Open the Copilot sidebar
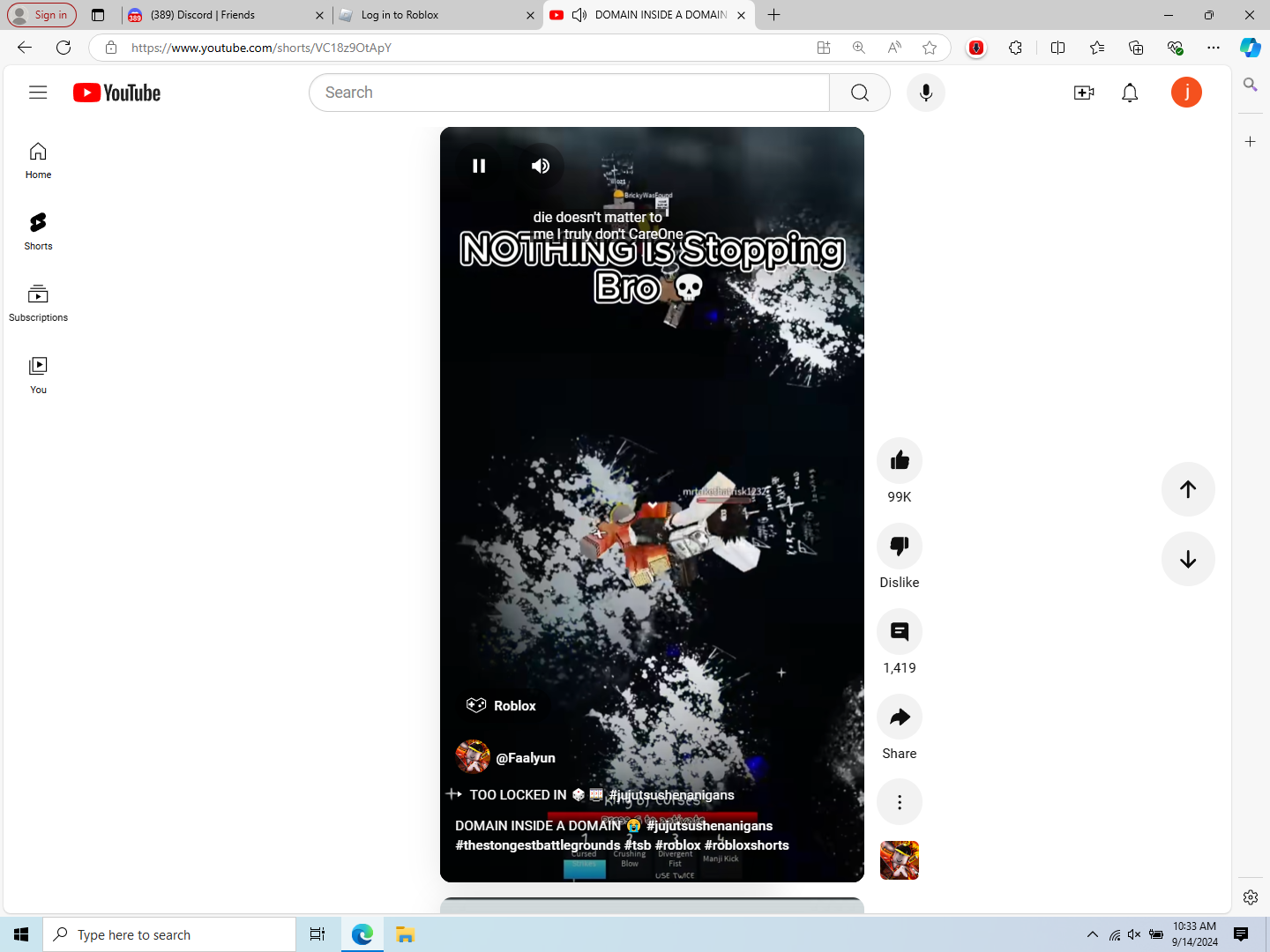The width and height of the screenshot is (1270, 952). click(x=1251, y=48)
